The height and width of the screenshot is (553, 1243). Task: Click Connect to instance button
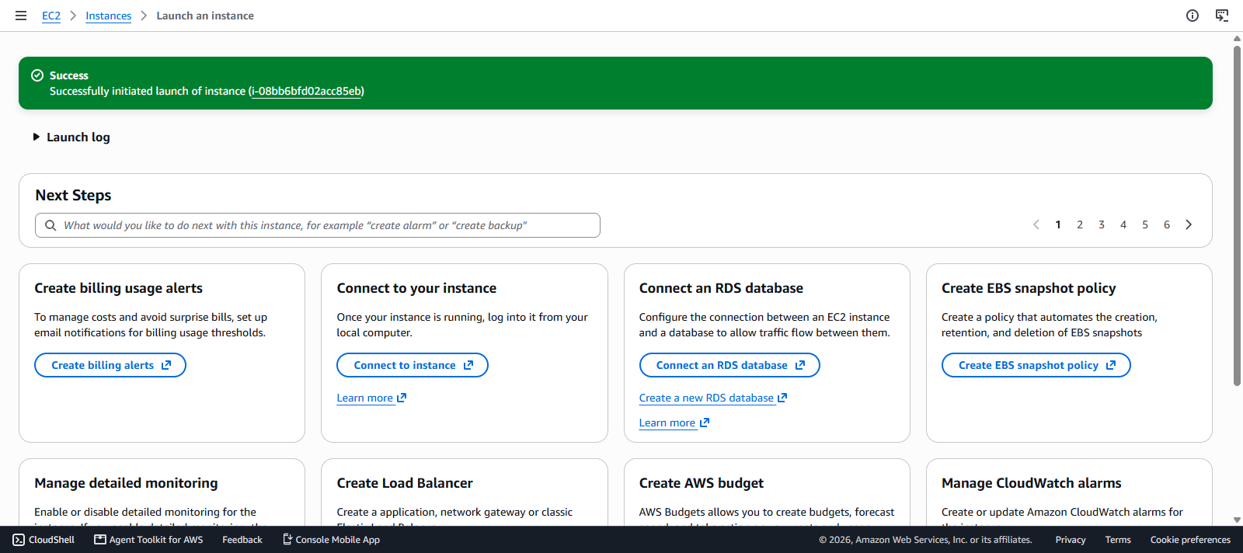413,365
